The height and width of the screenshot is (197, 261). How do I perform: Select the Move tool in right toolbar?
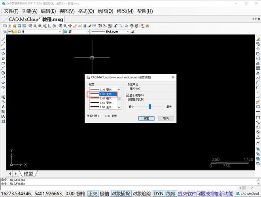tap(258, 49)
